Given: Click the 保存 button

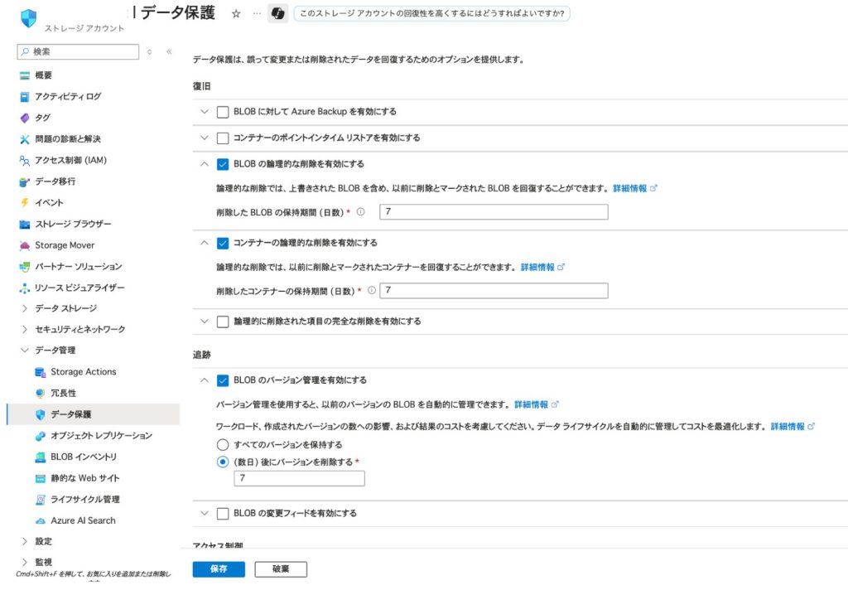Looking at the screenshot, I should coord(219,569).
